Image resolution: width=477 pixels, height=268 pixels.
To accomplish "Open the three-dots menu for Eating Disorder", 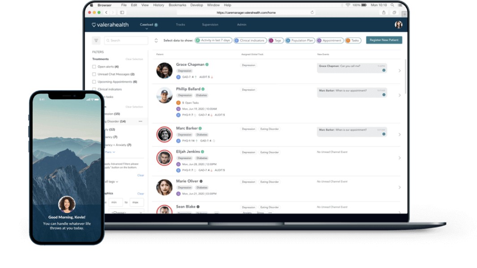I will point(140,121).
